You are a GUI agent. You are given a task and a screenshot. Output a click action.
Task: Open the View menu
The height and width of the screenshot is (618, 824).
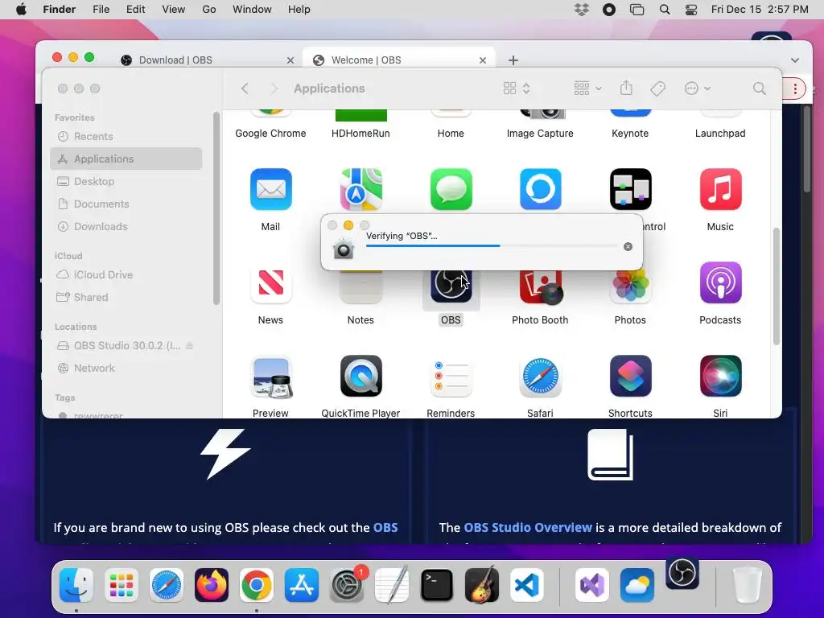[174, 10]
